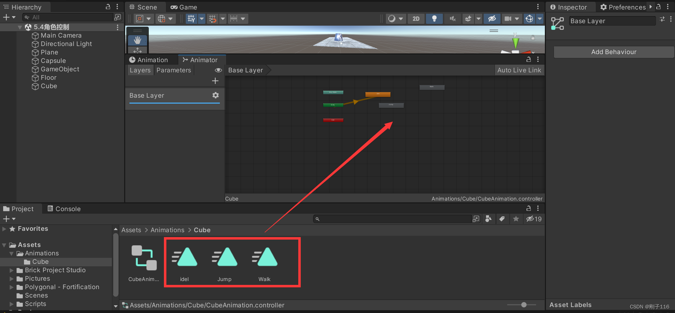Open Base Layer settings gear
675x313 pixels.
pyautogui.click(x=216, y=95)
